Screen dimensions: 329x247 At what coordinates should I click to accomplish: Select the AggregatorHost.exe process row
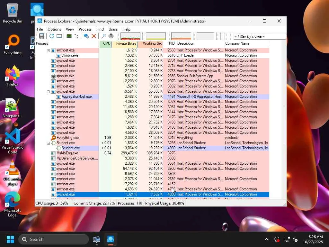coord(152,96)
